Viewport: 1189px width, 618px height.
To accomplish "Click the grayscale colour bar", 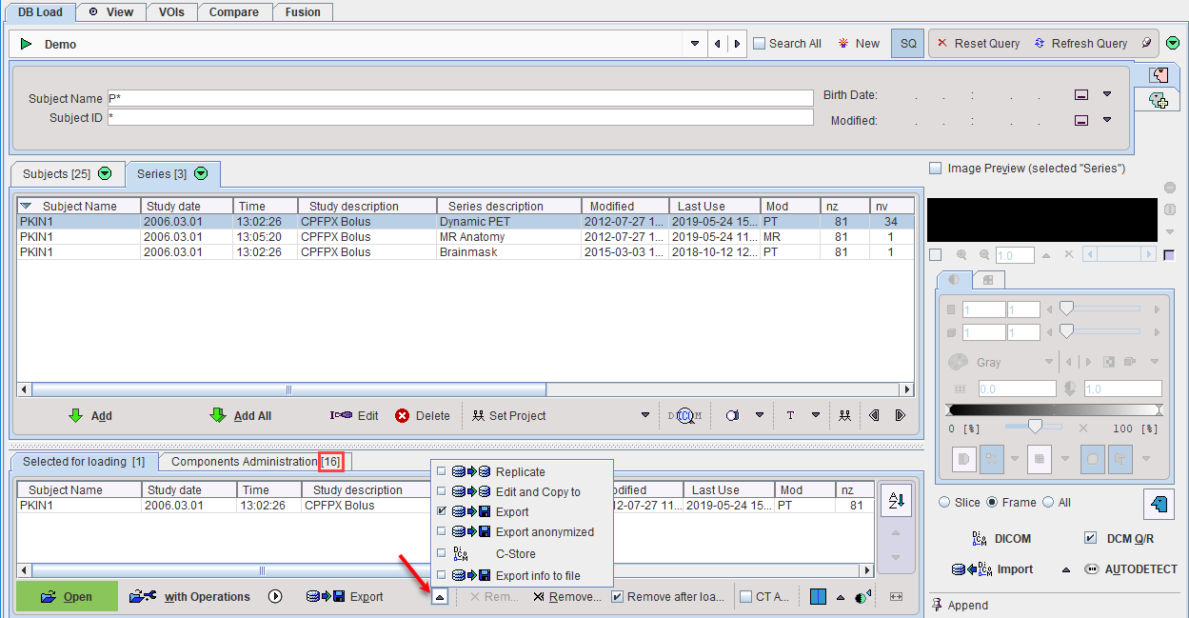I will (1055, 409).
